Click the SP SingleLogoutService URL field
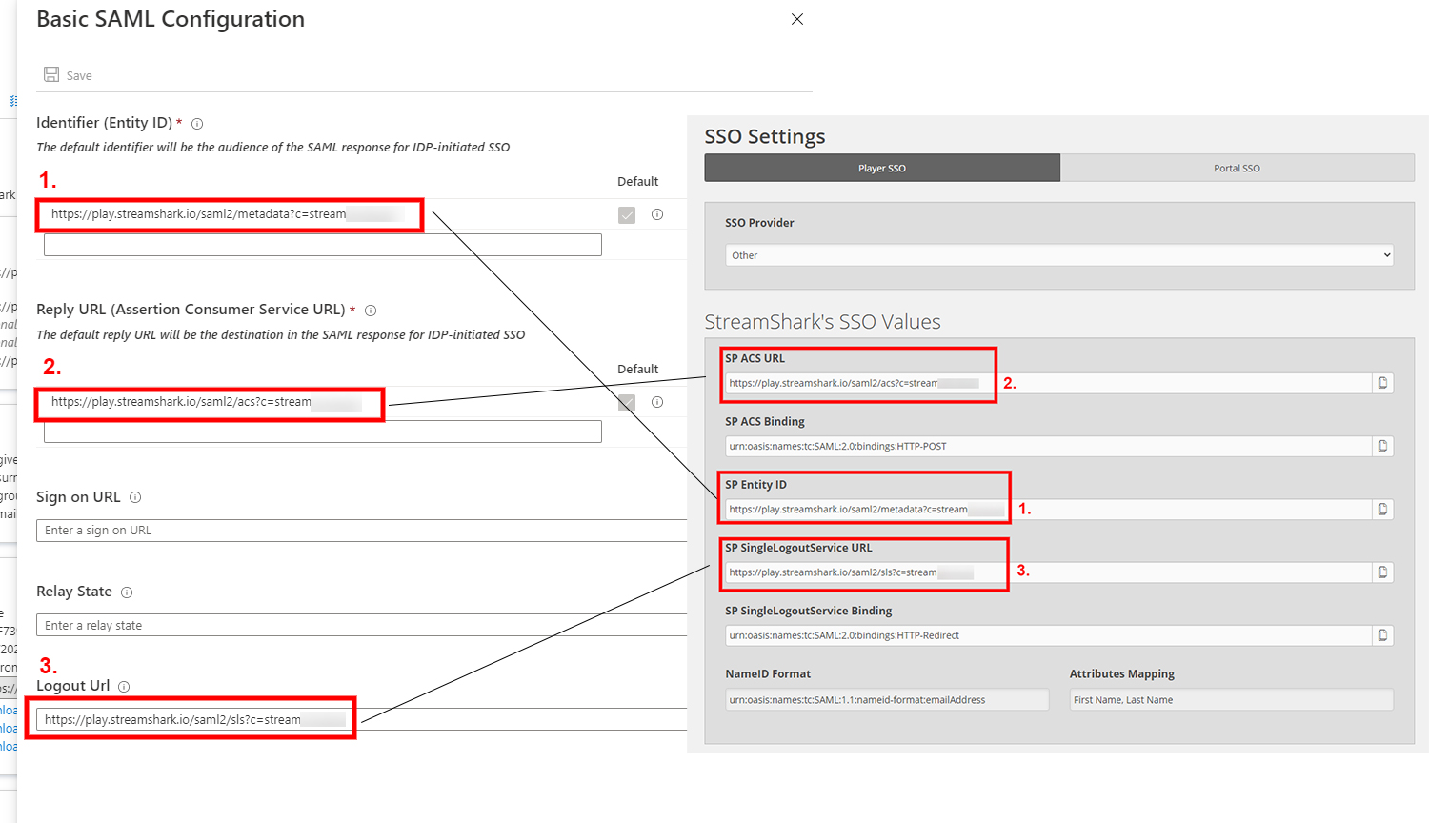The image size is (1429, 823). pyautogui.click(x=1048, y=572)
